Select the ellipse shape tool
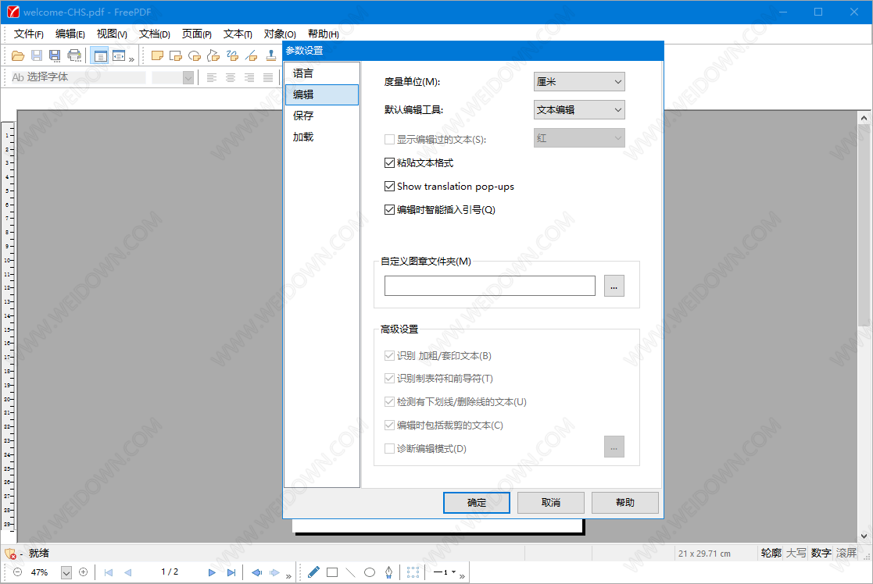This screenshot has height=584, width=873. 370,572
